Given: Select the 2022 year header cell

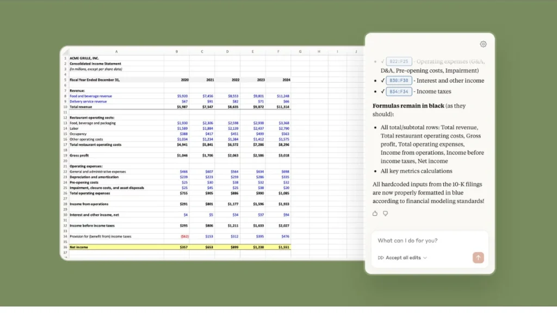Looking at the screenshot, I should (x=235, y=80).
